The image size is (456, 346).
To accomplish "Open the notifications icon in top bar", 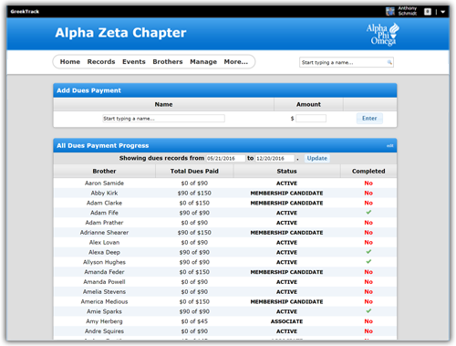I will pos(428,12).
